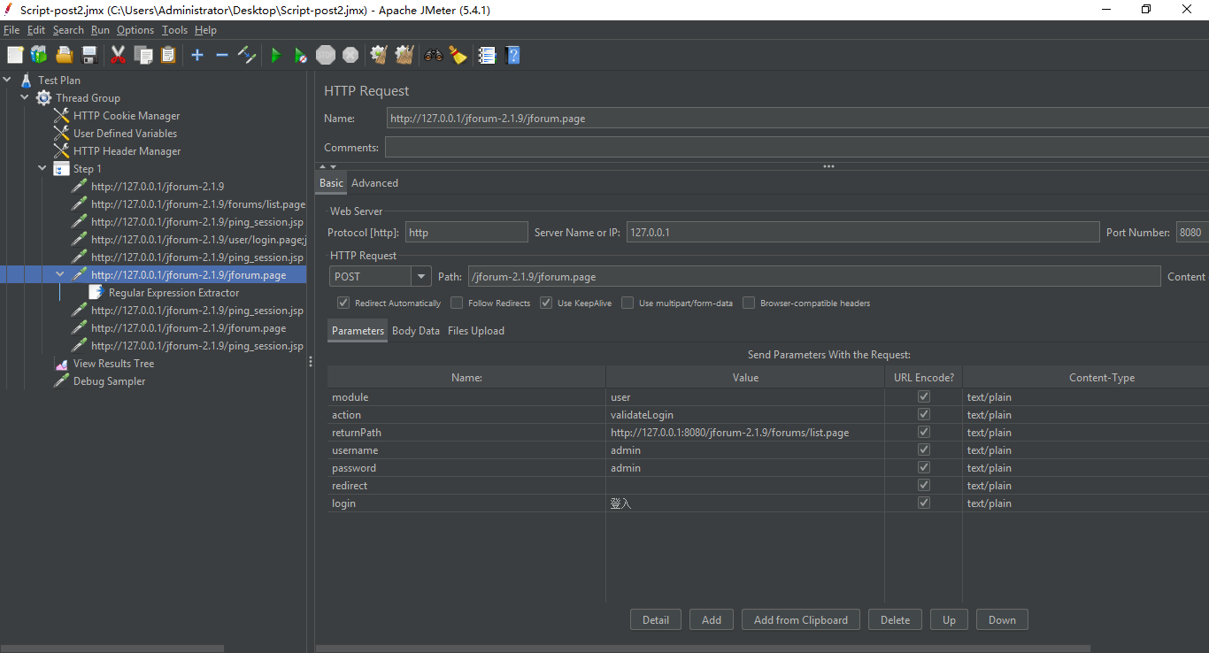Viewport: 1209px width, 653px height.
Task: Expand all nodes with the plus icon
Action: [x=197, y=55]
